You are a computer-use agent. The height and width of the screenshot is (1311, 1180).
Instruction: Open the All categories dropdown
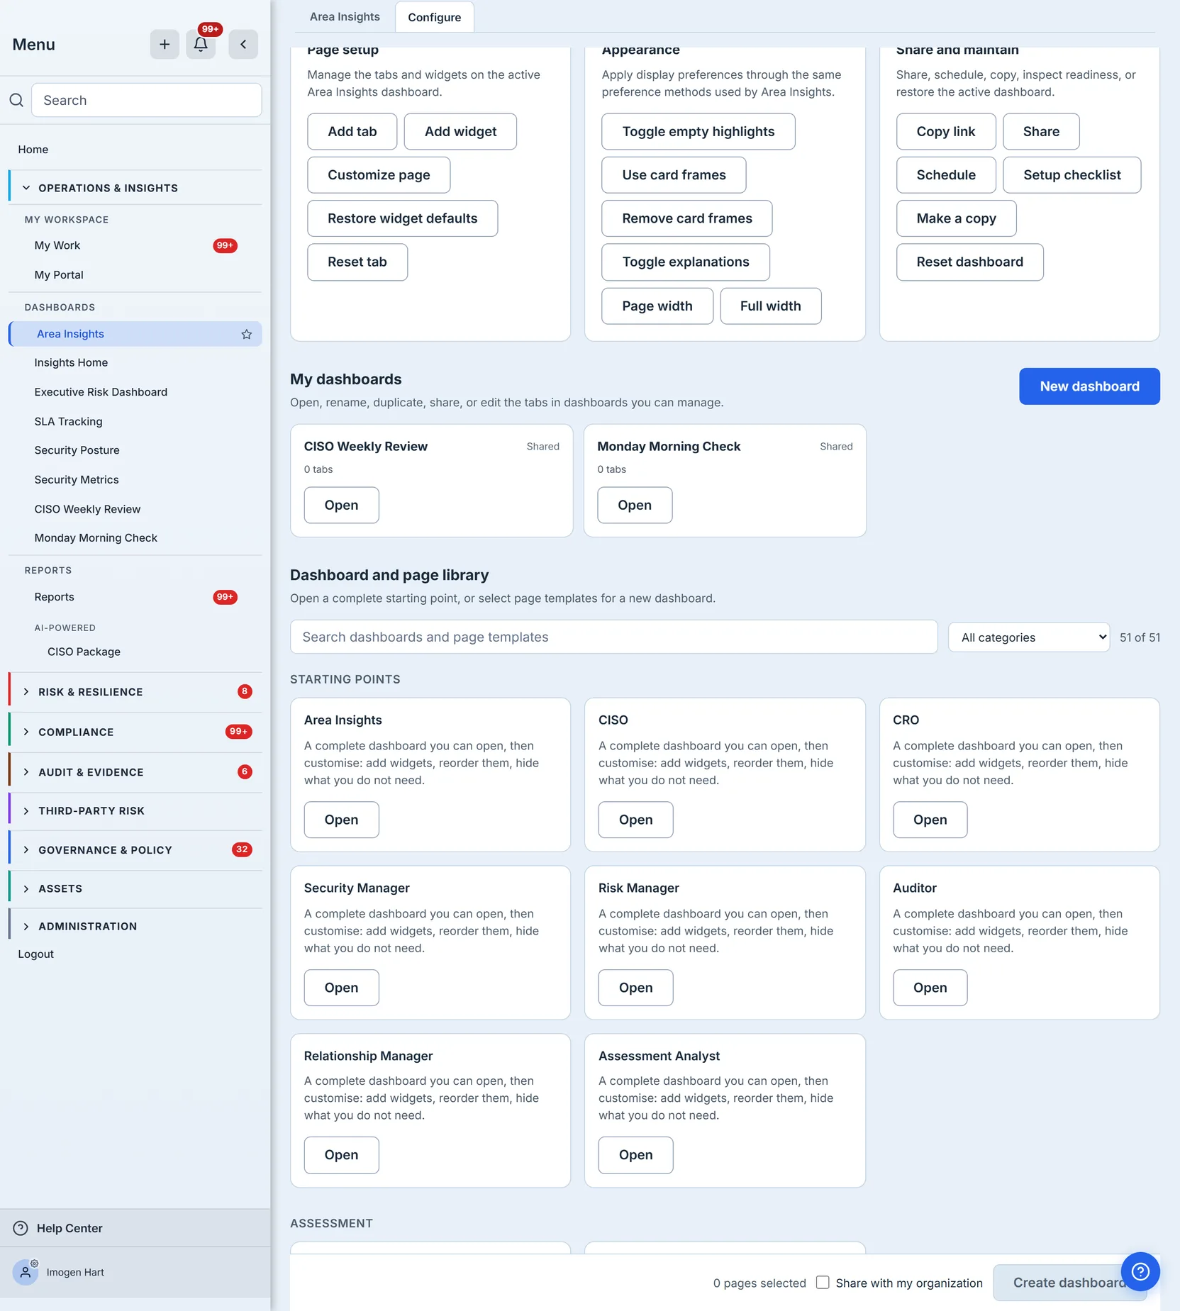[x=1029, y=637]
